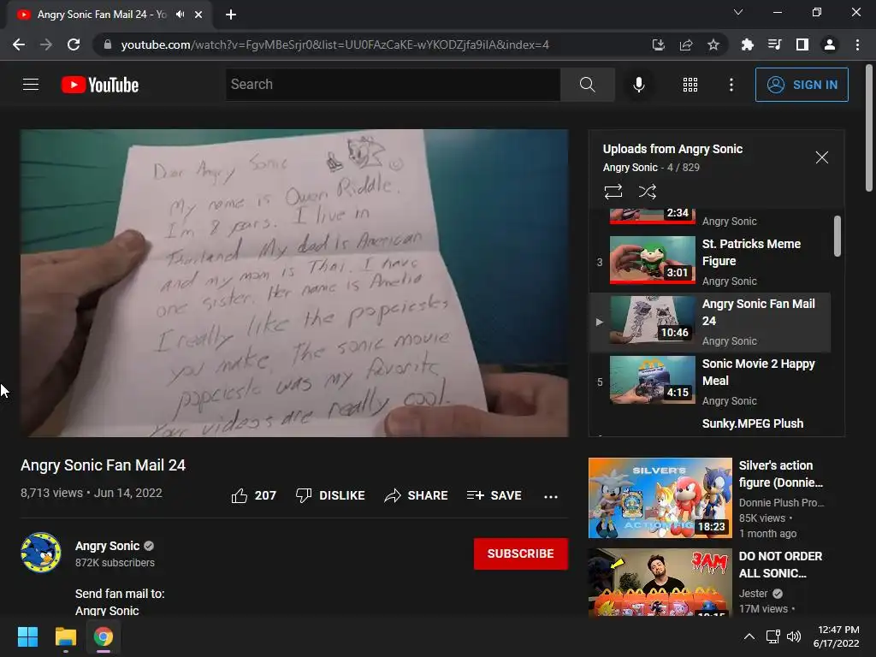Image resolution: width=876 pixels, height=657 pixels.
Task: Click the search magnifier button
Action: [x=587, y=85]
